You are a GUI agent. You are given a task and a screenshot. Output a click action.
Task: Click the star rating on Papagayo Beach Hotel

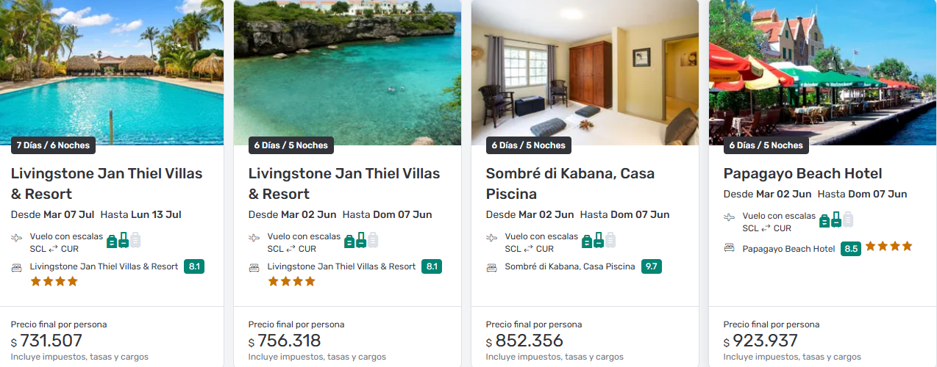coord(888,247)
